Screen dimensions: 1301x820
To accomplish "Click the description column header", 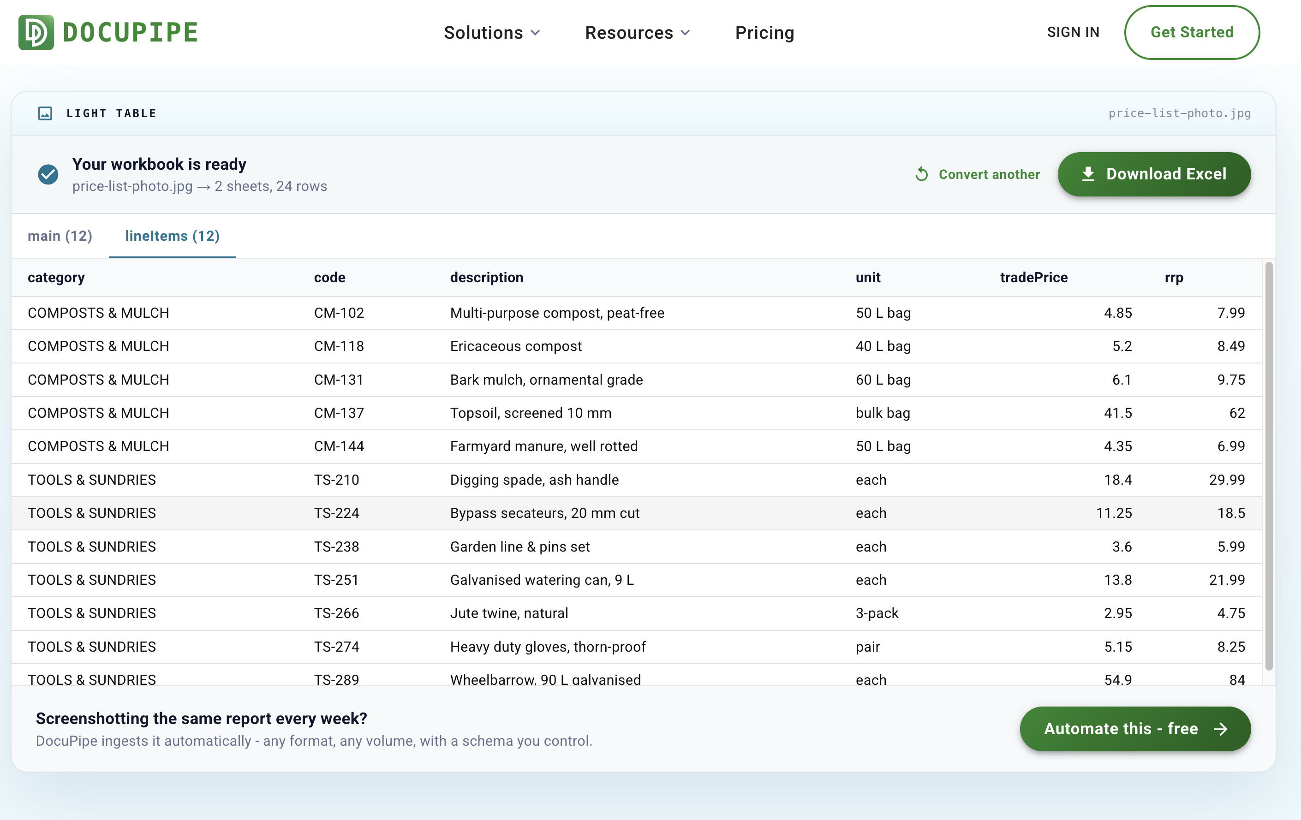I will point(486,278).
